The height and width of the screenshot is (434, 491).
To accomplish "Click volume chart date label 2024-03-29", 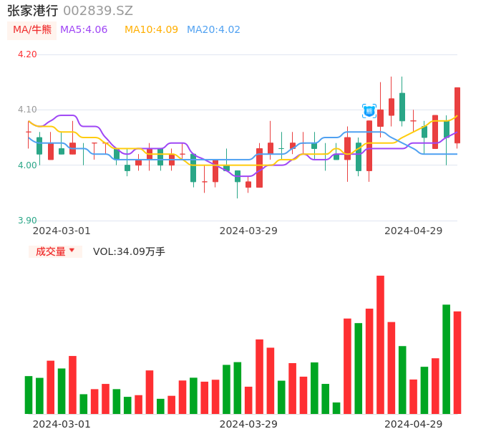I will 248,424.
